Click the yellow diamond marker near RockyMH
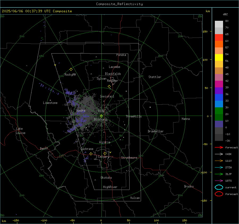The height and width of the screenshot is (224, 239). pyautogui.click(x=71, y=70)
